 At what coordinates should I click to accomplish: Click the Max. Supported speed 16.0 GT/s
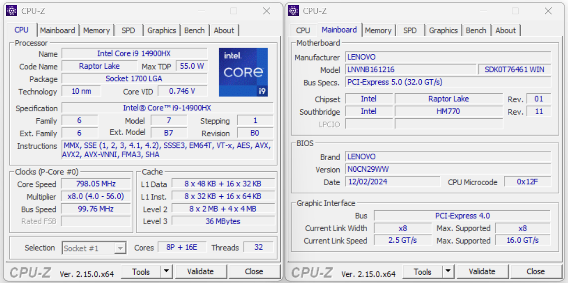(x=523, y=240)
